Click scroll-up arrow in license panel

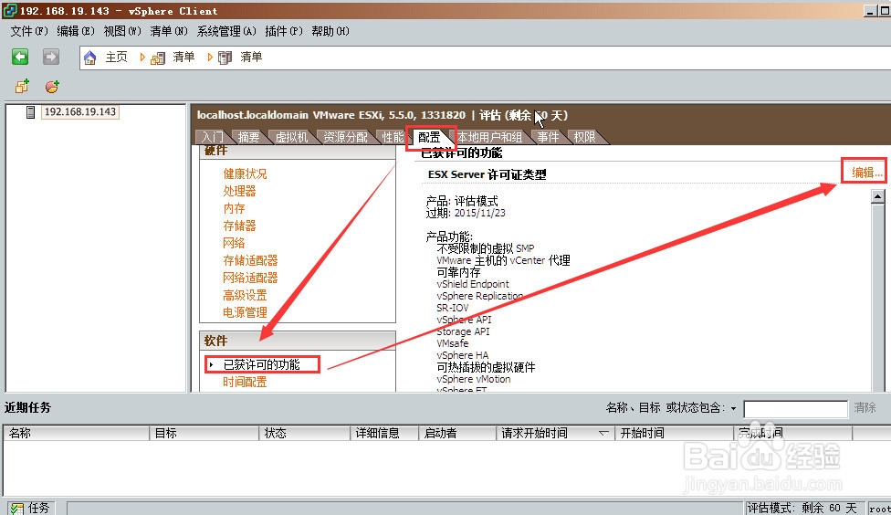pyautogui.click(x=878, y=196)
